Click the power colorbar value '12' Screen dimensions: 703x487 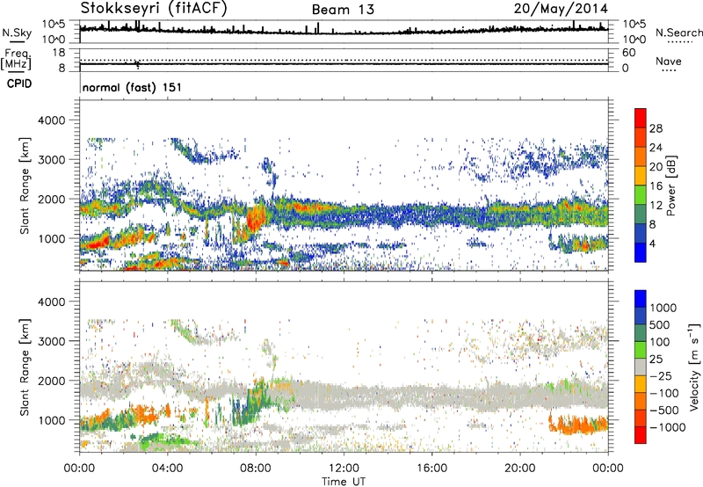pyautogui.click(x=656, y=206)
